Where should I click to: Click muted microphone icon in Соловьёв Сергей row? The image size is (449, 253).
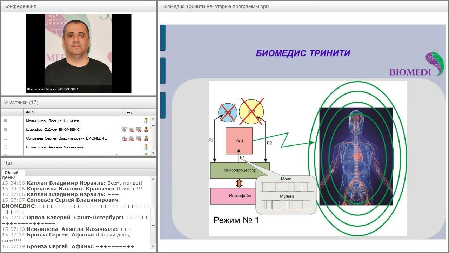(x=124, y=138)
